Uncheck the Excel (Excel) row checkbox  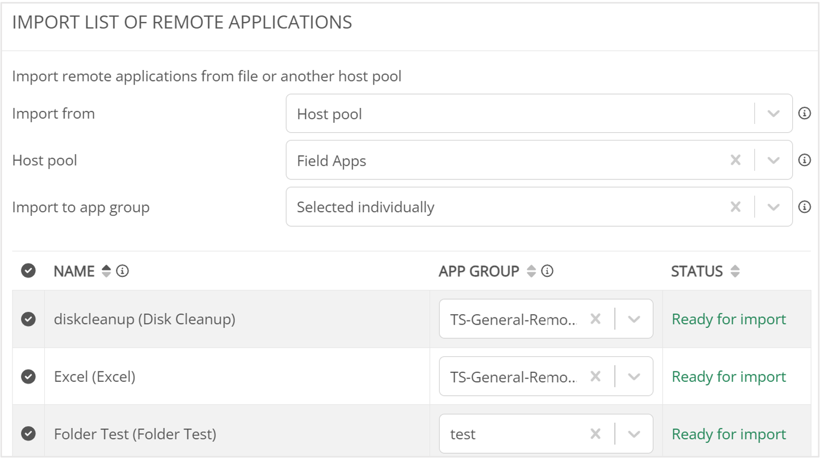tap(29, 377)
